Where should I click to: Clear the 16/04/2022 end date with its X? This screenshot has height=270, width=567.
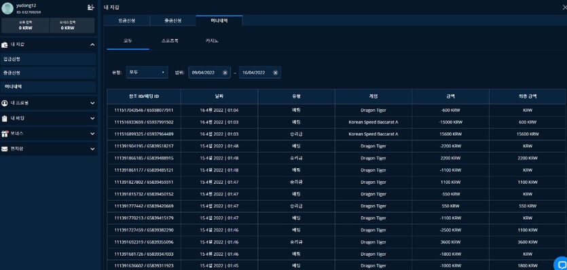(275, 73)
